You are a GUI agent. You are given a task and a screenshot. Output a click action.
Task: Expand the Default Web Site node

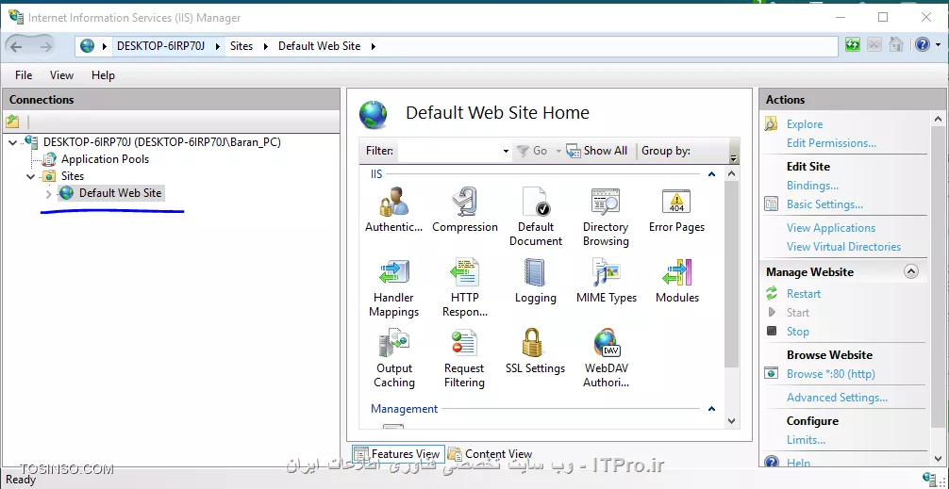[49, 194]
